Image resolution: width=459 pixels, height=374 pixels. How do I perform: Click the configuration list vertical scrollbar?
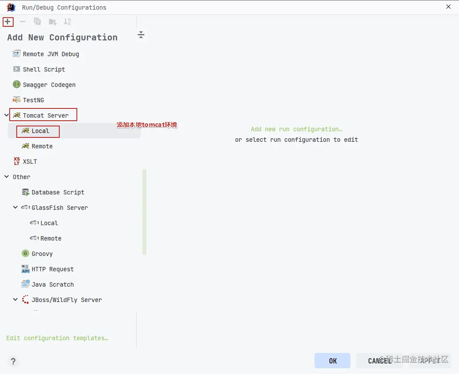(145, 212)
